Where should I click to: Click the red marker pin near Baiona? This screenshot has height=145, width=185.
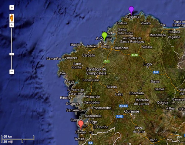81,124
